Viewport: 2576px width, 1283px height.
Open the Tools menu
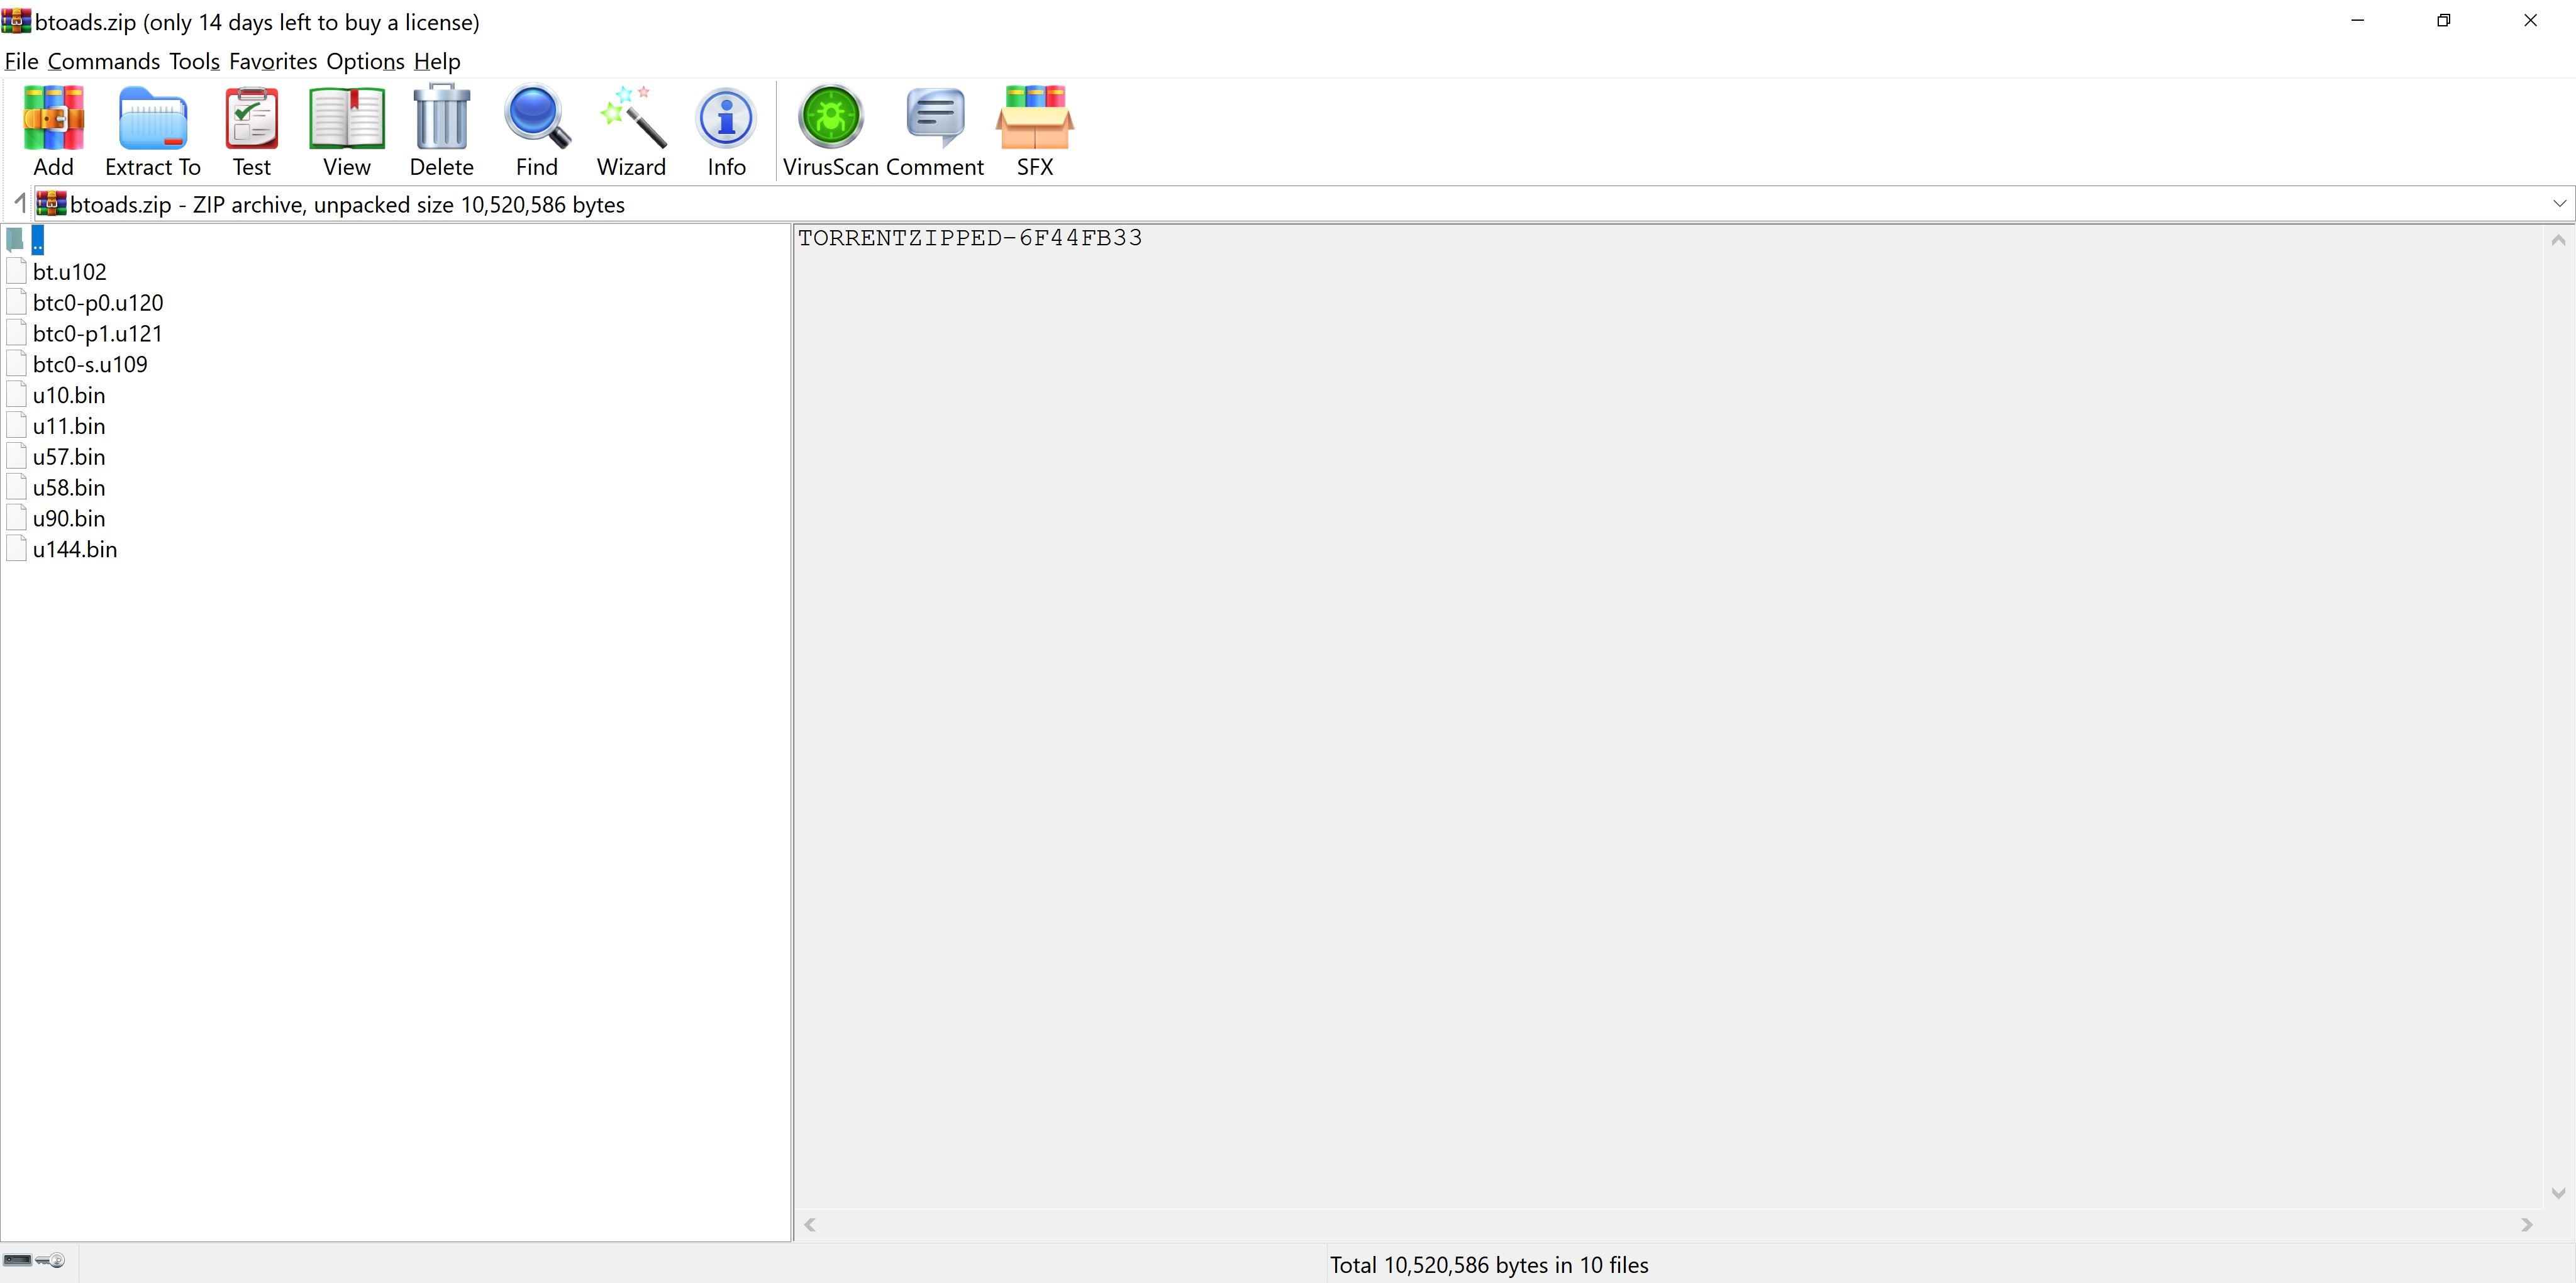[194, 61]
